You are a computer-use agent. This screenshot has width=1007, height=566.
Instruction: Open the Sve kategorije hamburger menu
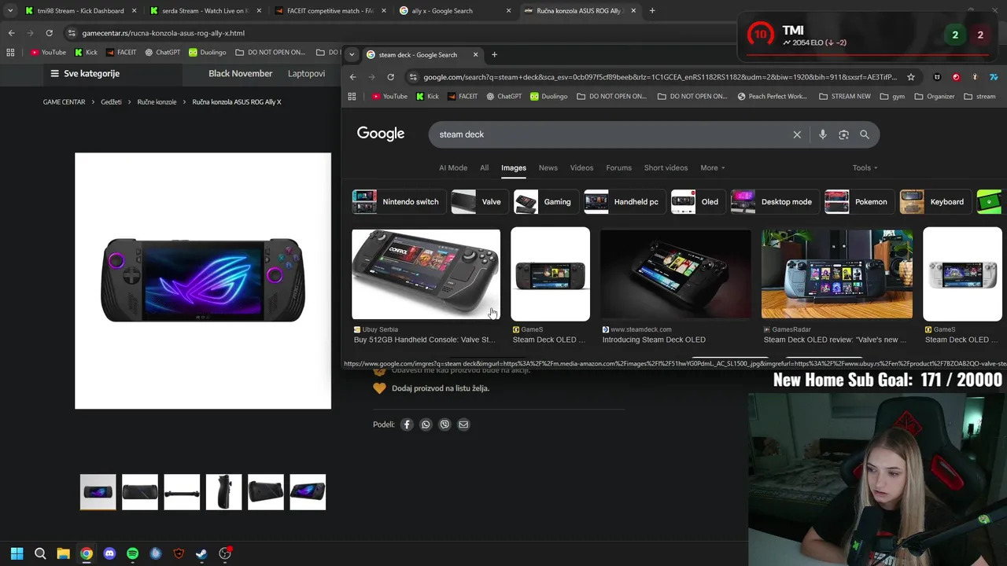(84, 73)
